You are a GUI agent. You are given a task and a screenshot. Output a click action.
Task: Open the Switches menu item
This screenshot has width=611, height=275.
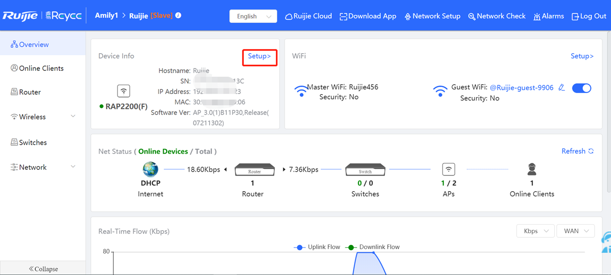click(x=42, y=142)
